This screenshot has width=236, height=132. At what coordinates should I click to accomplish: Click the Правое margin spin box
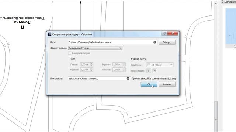[x=87, y=70]
